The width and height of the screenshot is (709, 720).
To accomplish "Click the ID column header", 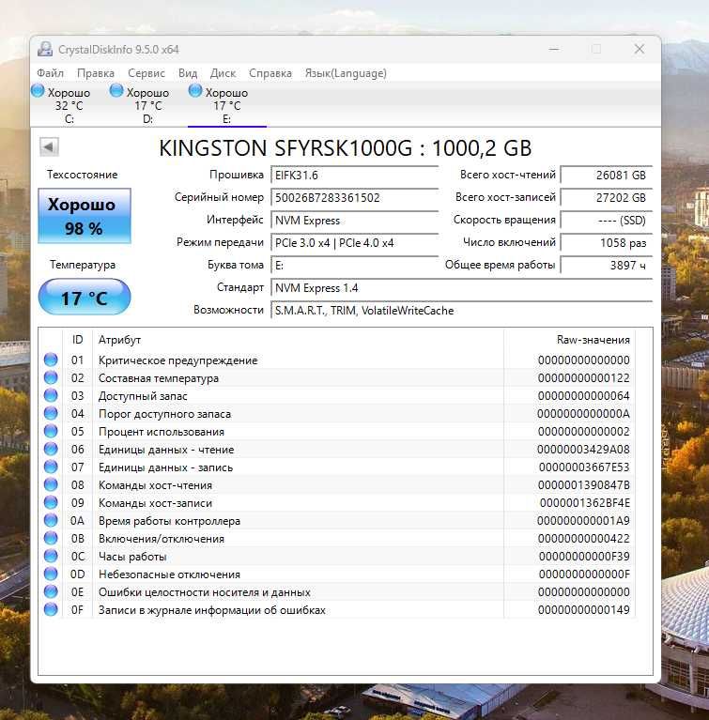I will [78, 340].
